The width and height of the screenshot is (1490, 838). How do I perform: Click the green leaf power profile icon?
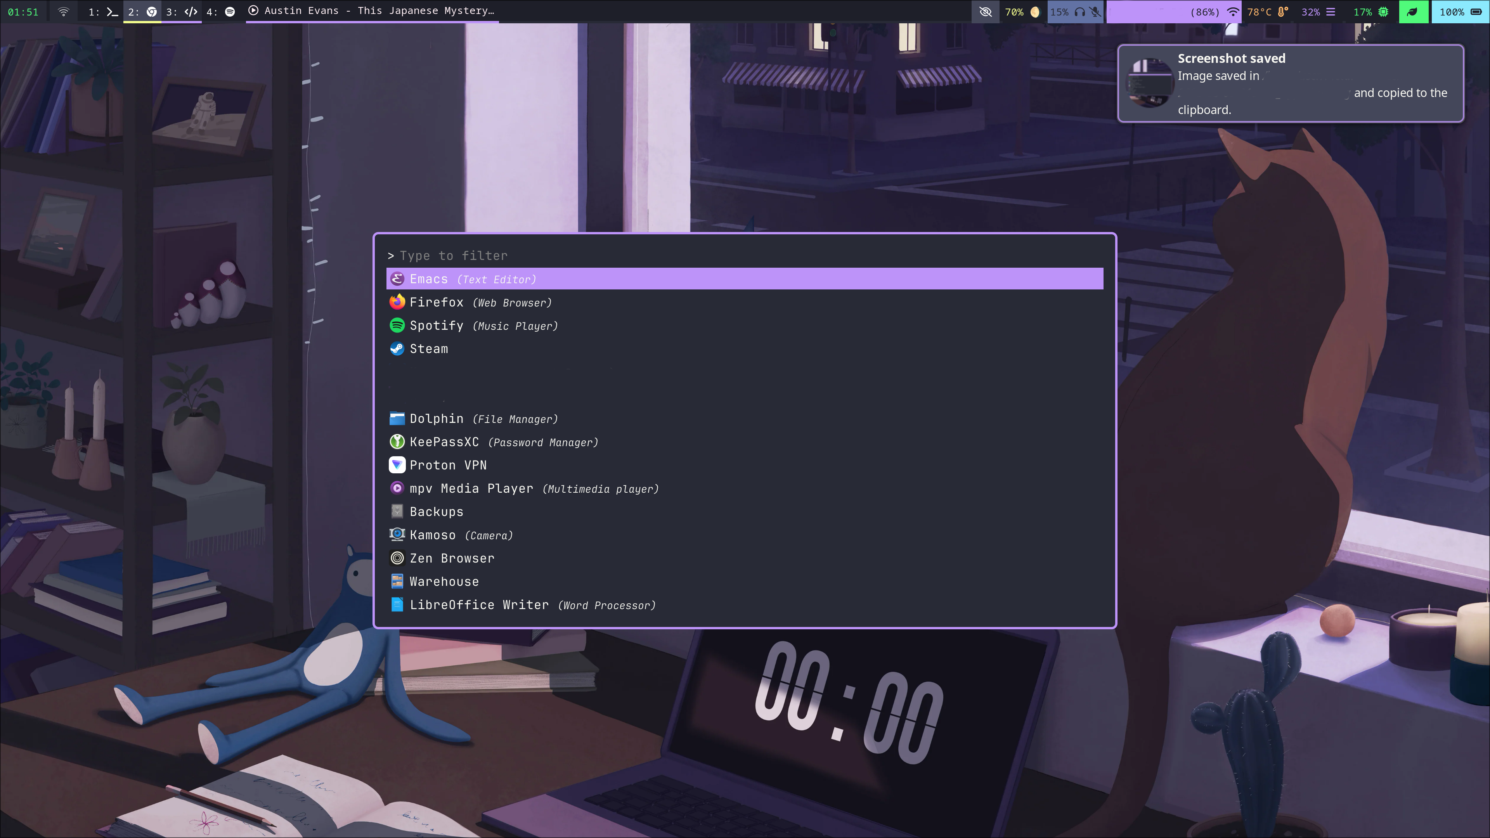pyautogui.click(x=1412, y=12)
